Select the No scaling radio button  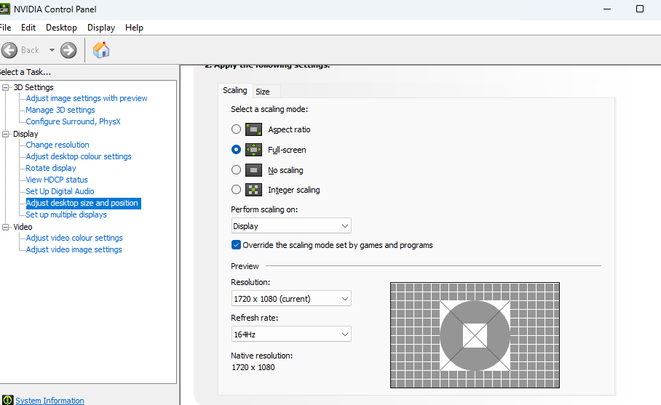tap(236, 170)
